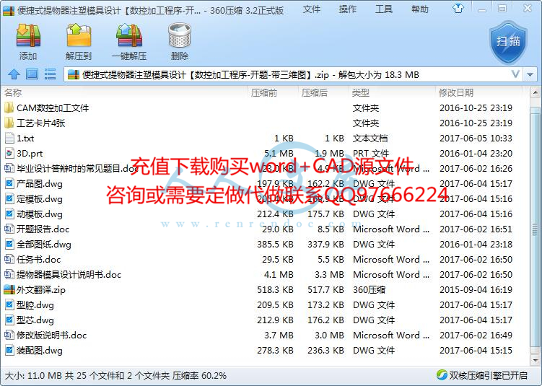Click the skin shirt icon in title bar
542x386 pixels.
tap(458, 8)
